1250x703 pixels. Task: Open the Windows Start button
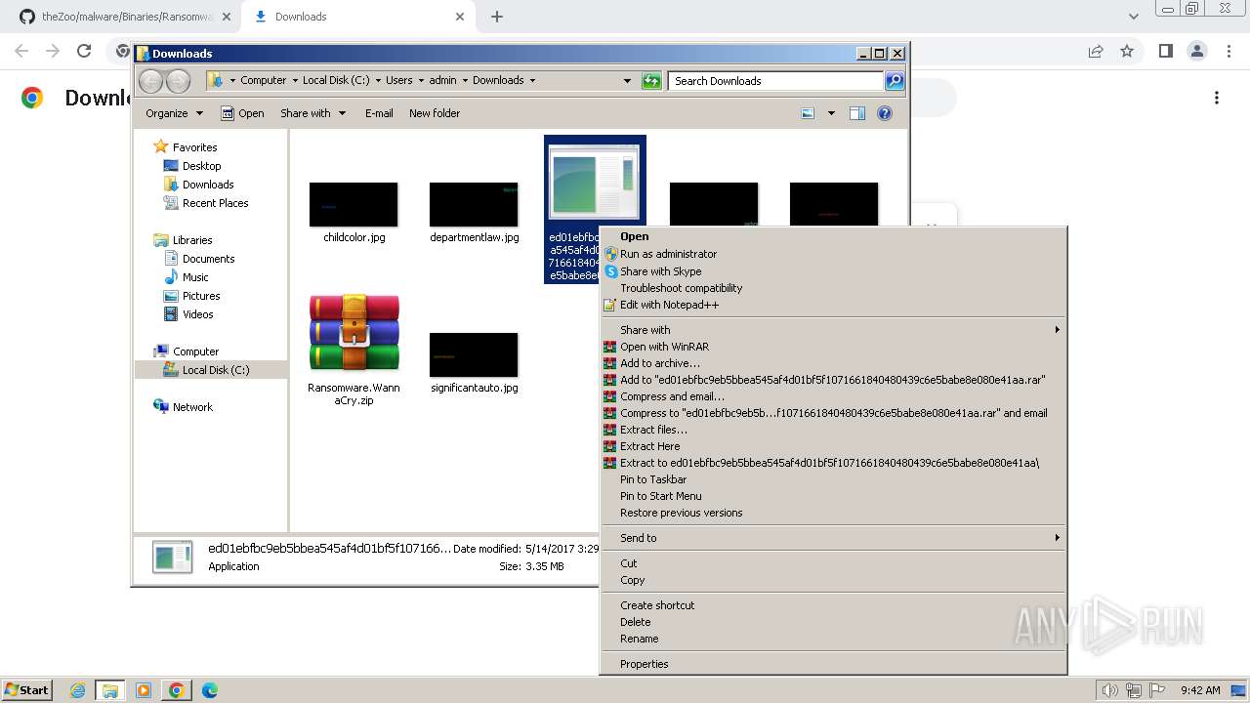pos(27,689)
